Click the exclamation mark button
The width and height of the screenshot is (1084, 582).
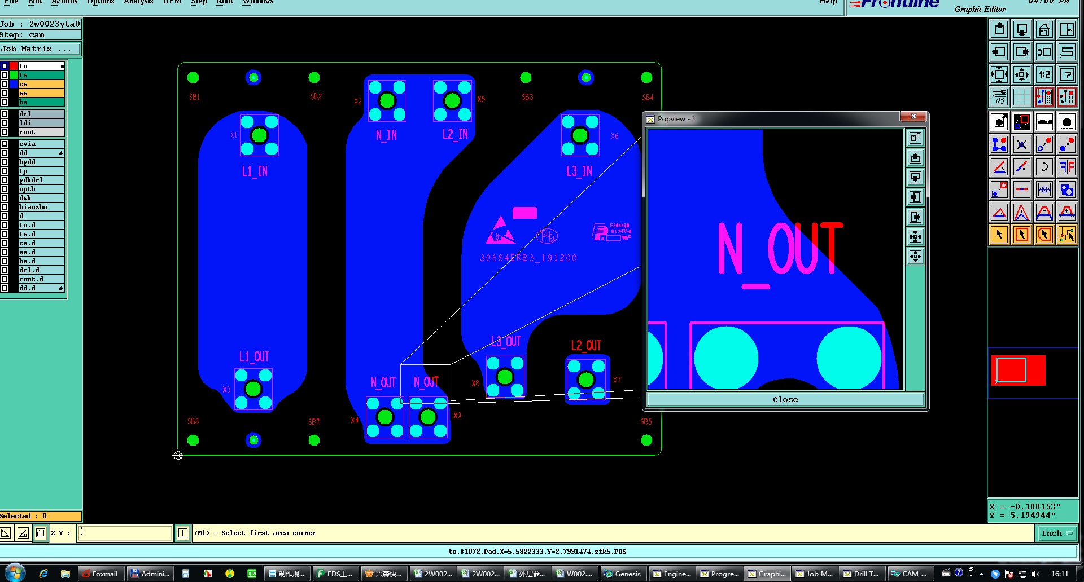183,533
